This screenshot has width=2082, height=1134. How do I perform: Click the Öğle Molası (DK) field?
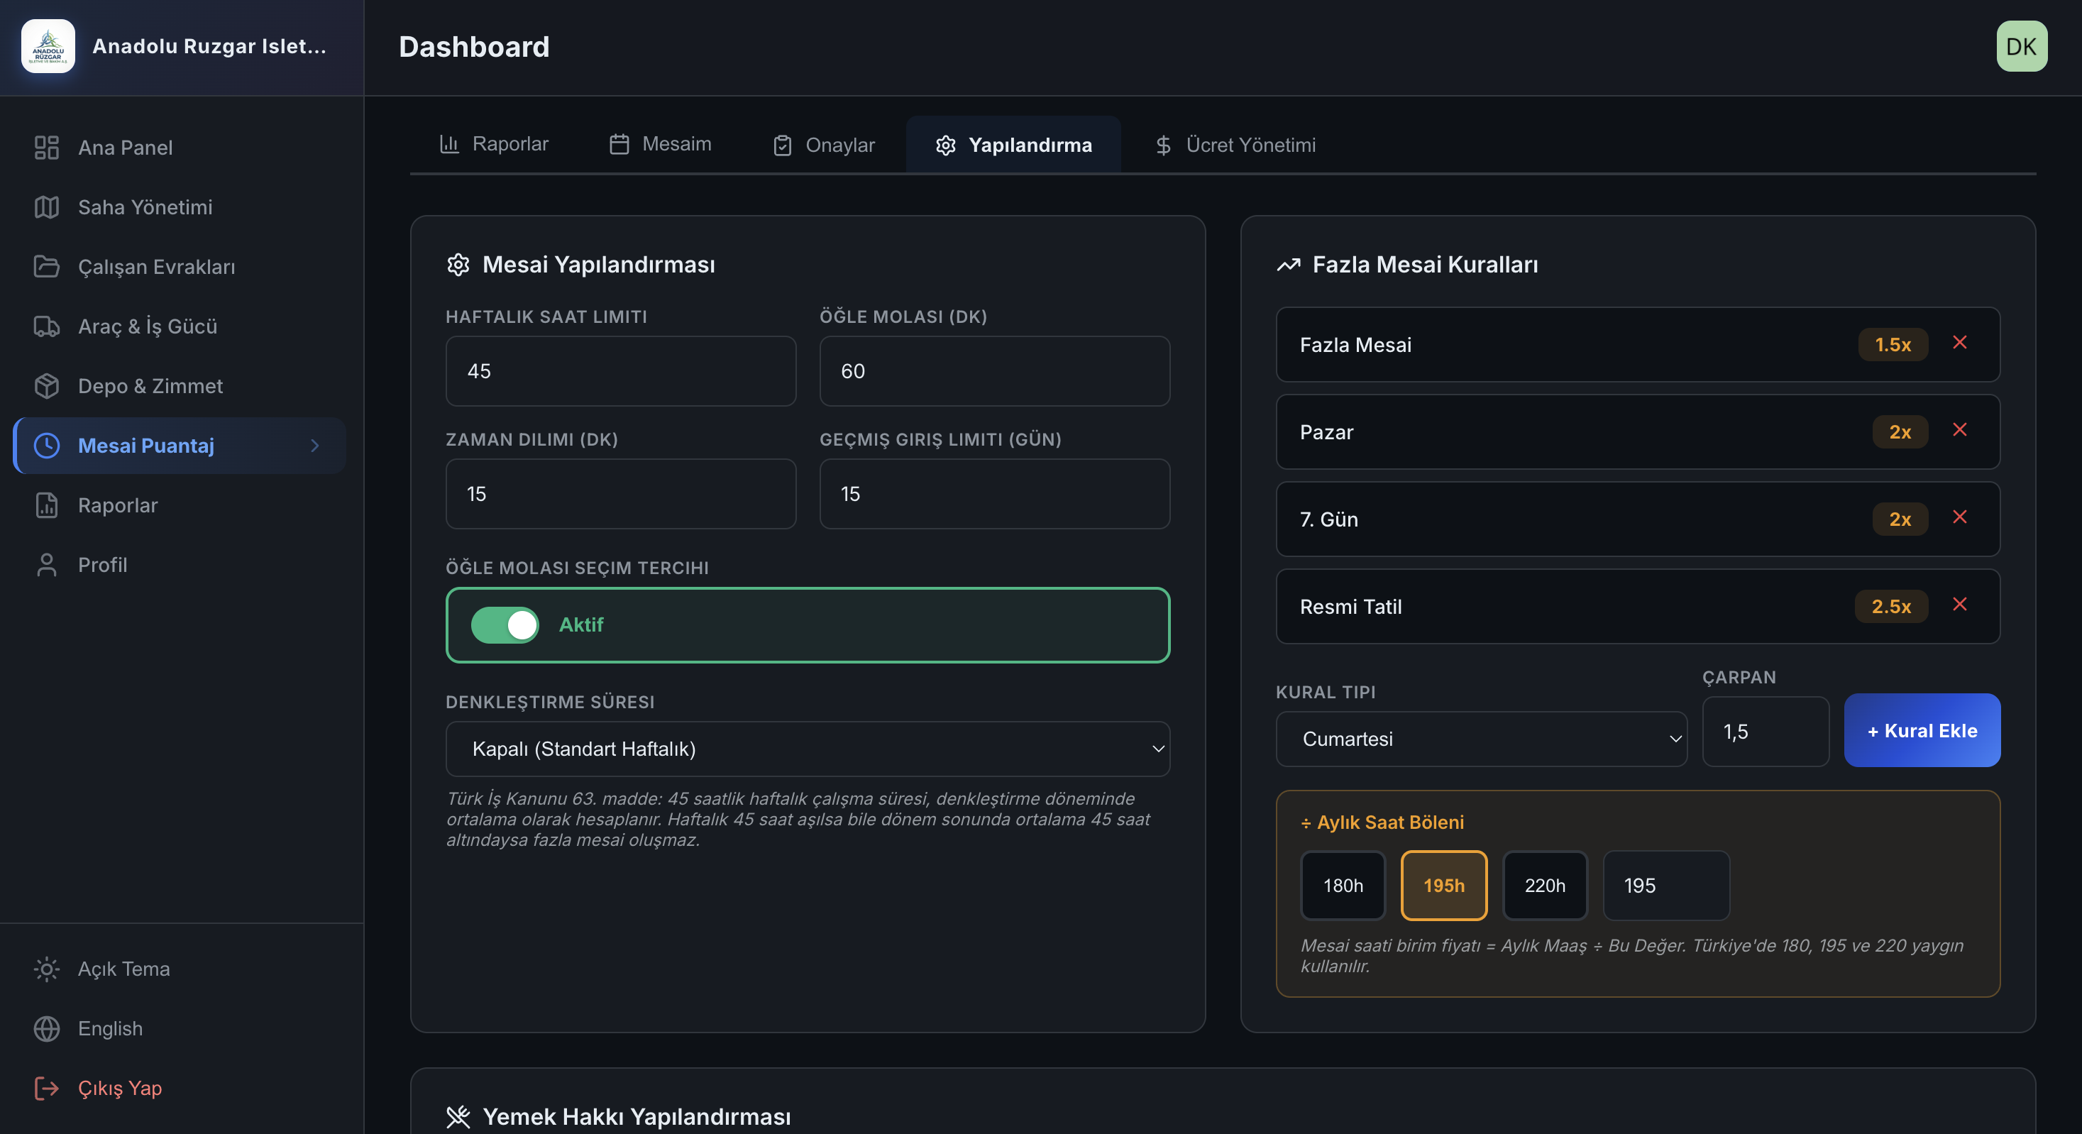(x=994, y=371)
